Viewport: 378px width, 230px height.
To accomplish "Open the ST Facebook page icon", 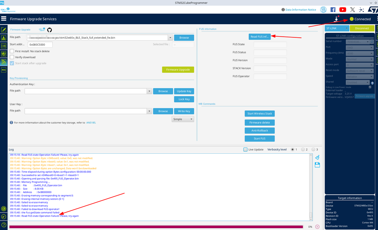I will (x=333, y=9).
